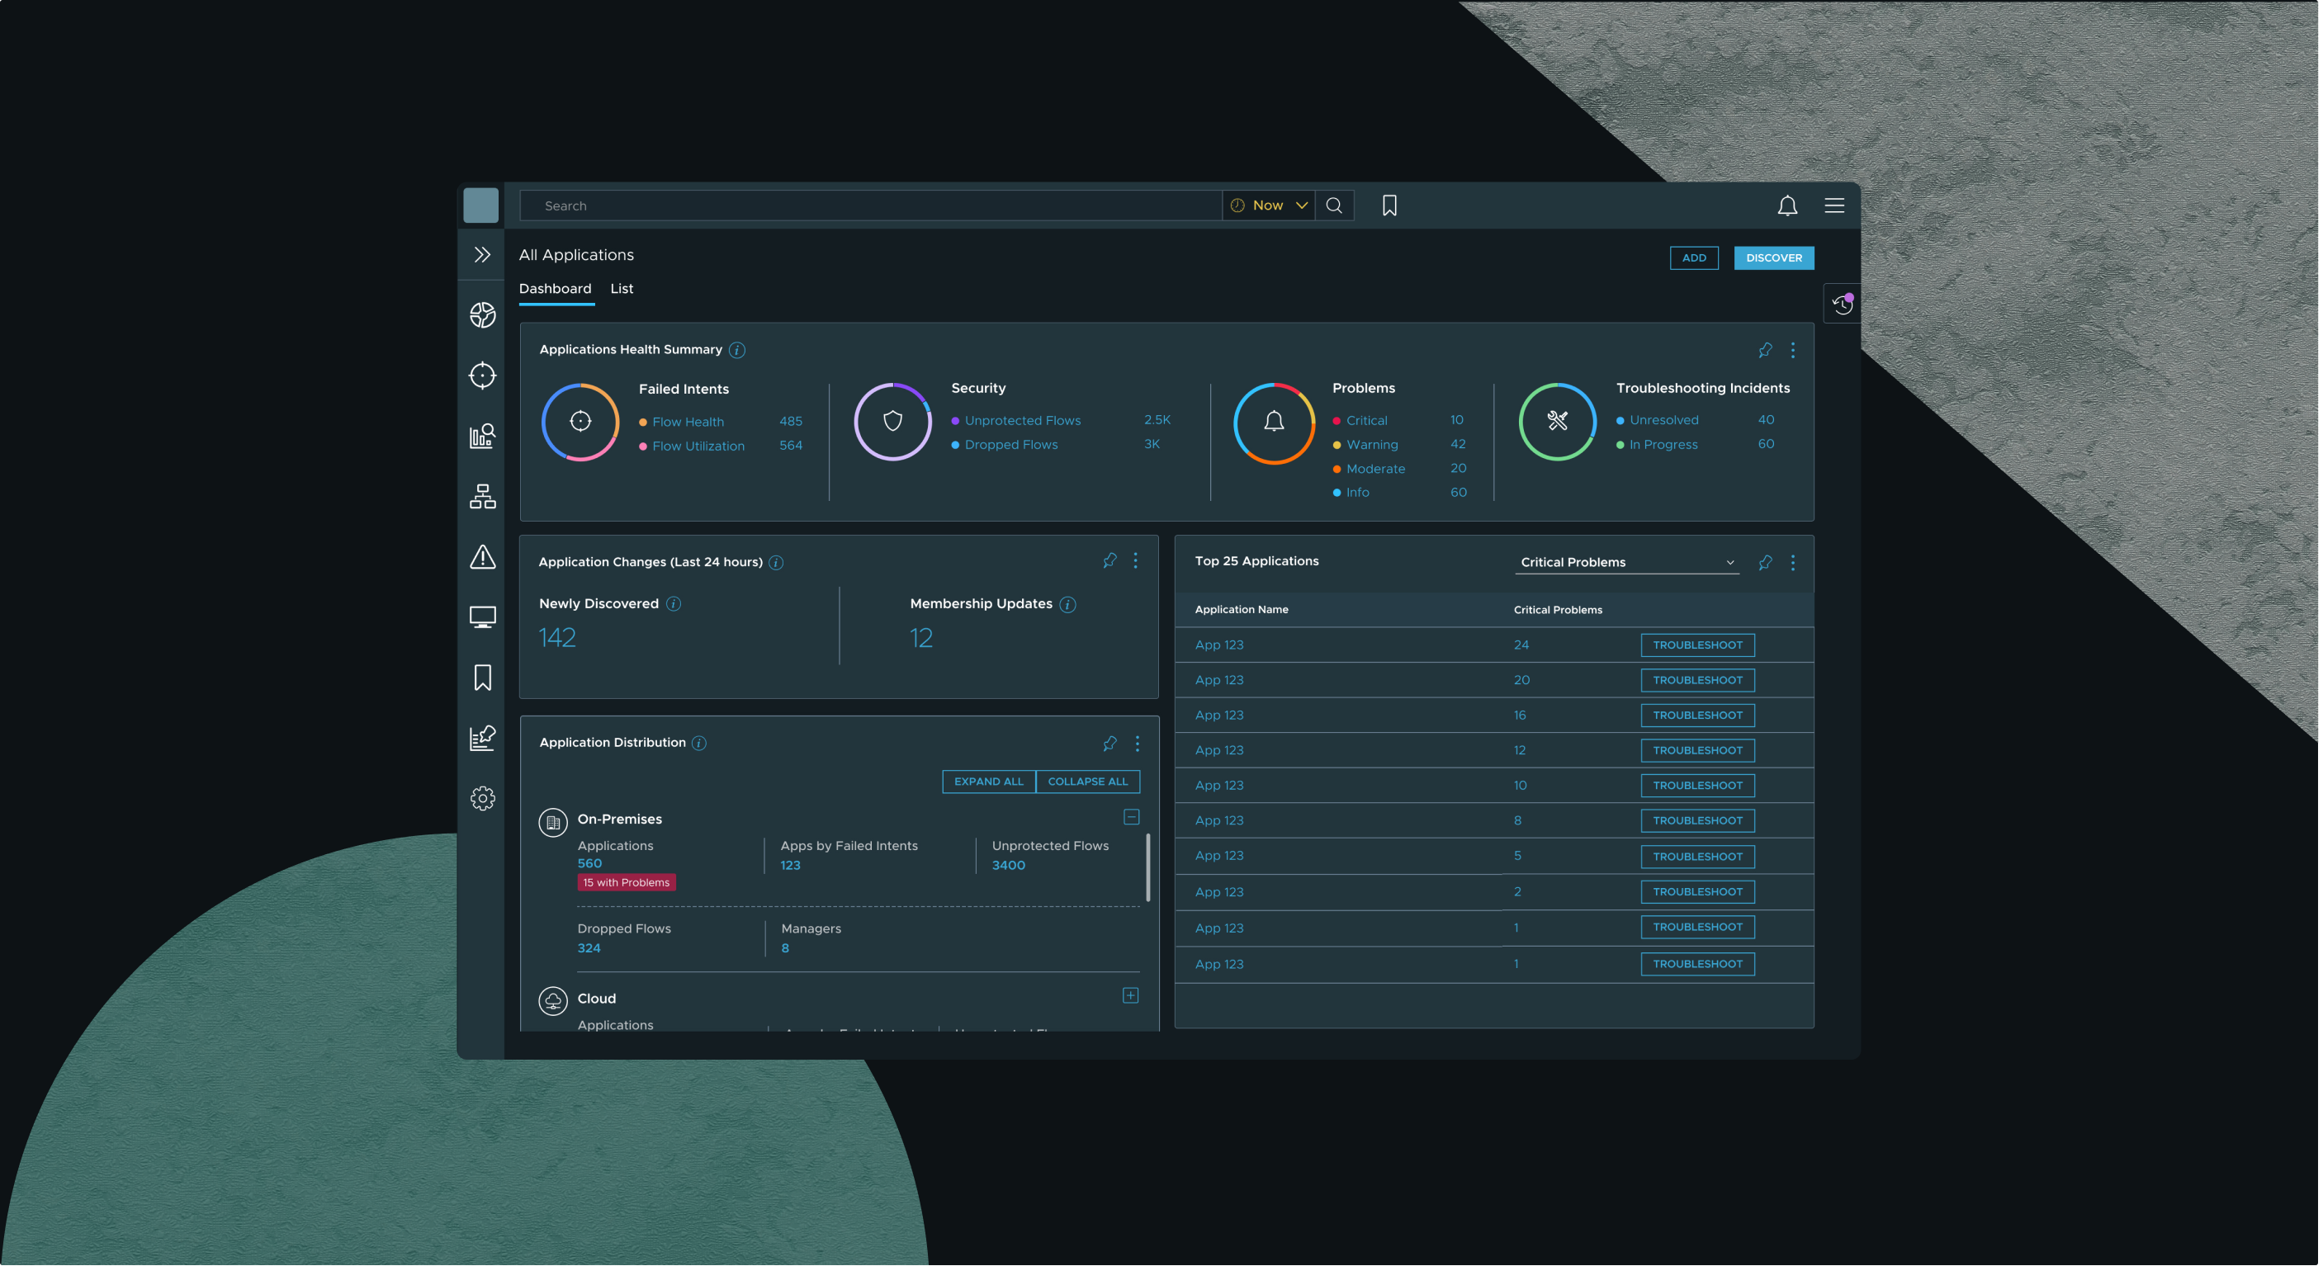The height and width of the screenshot is (1266, 2323).
Task: Troubleshoot the app with 24 critical problems
Action: pos(1697,645)
